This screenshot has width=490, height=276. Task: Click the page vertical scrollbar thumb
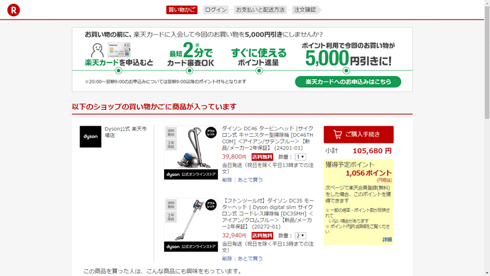[487, 63]
